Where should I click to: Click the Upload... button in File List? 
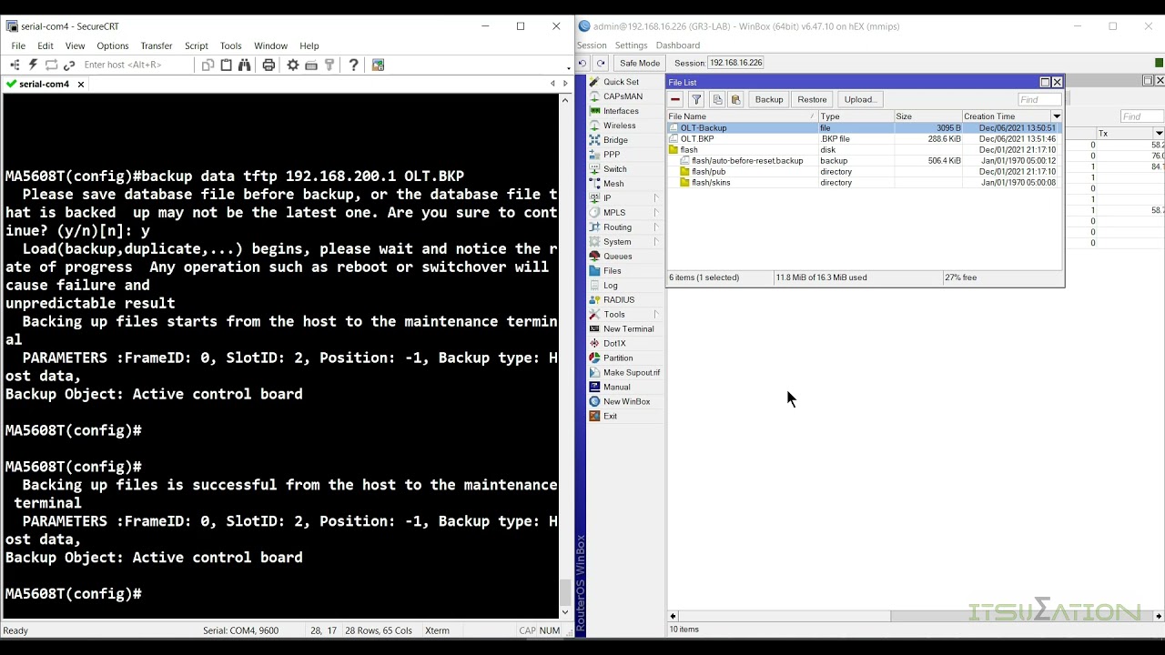pyautogui.click(x=860, y=99)
